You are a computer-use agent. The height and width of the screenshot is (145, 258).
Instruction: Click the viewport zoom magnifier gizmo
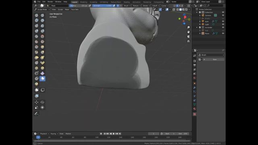click(188, 27)
